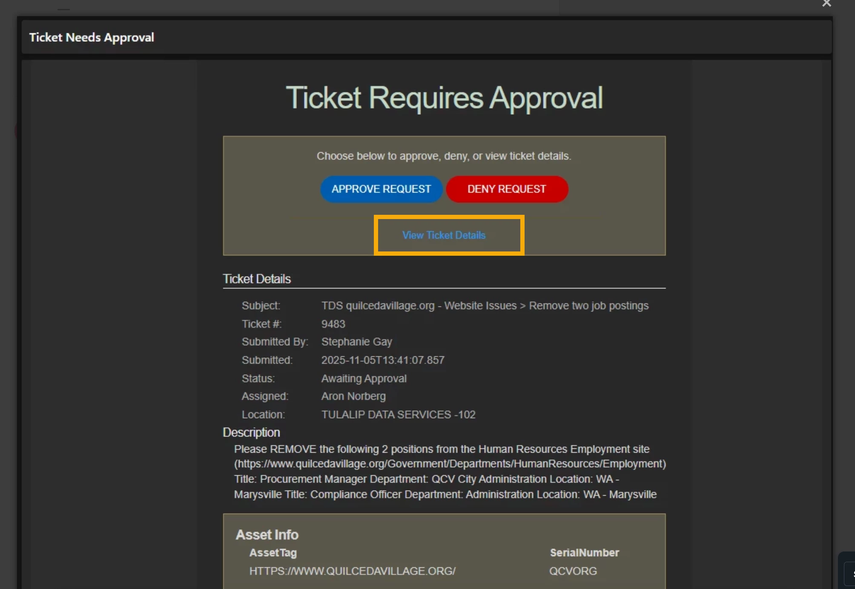This screenshot has height=589, width=855.
Task: Click the AssetTag column header
Action: pyautogui.click(x=273, y=553)
